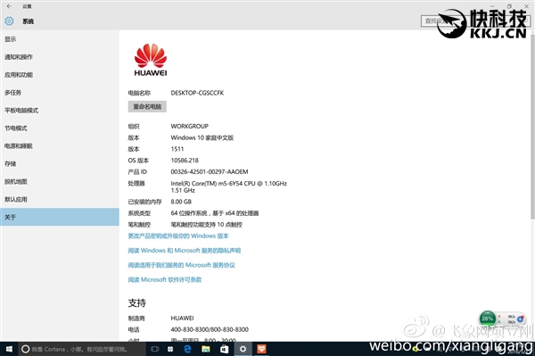The height and width of the screenshot is (356, 535).
Task: Open 更改产品密钥或升级你的 Windows 版本 link
Action: 178,236
